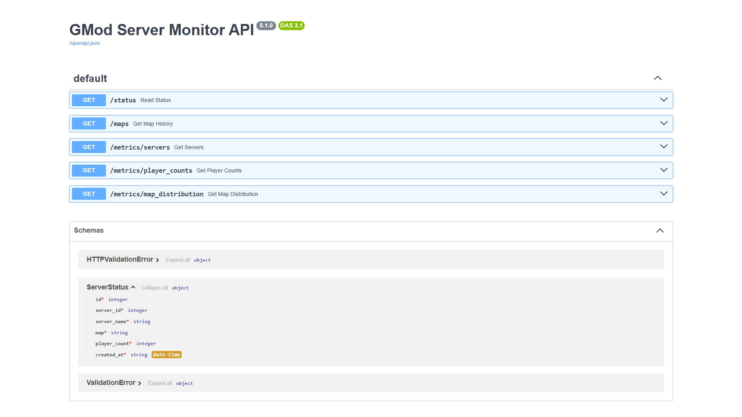Select the GET badge for /status

pyautogui.click(x=89, y=100)
